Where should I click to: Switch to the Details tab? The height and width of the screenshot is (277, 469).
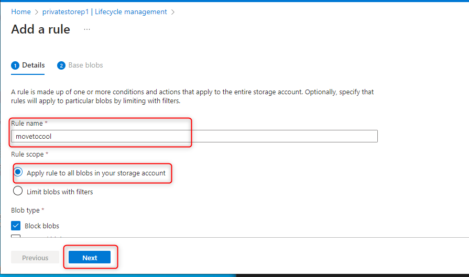(33, 65)
